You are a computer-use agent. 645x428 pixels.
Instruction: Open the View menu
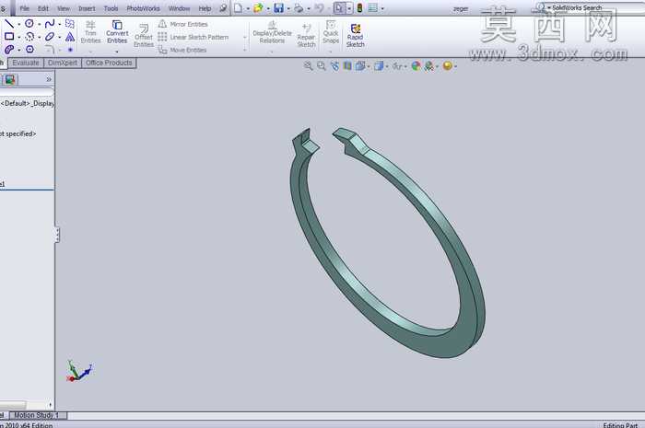(x=64, y=8)
